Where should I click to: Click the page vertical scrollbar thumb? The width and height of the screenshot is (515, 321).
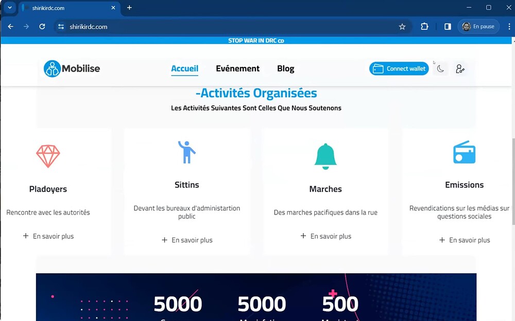point(513,182)
